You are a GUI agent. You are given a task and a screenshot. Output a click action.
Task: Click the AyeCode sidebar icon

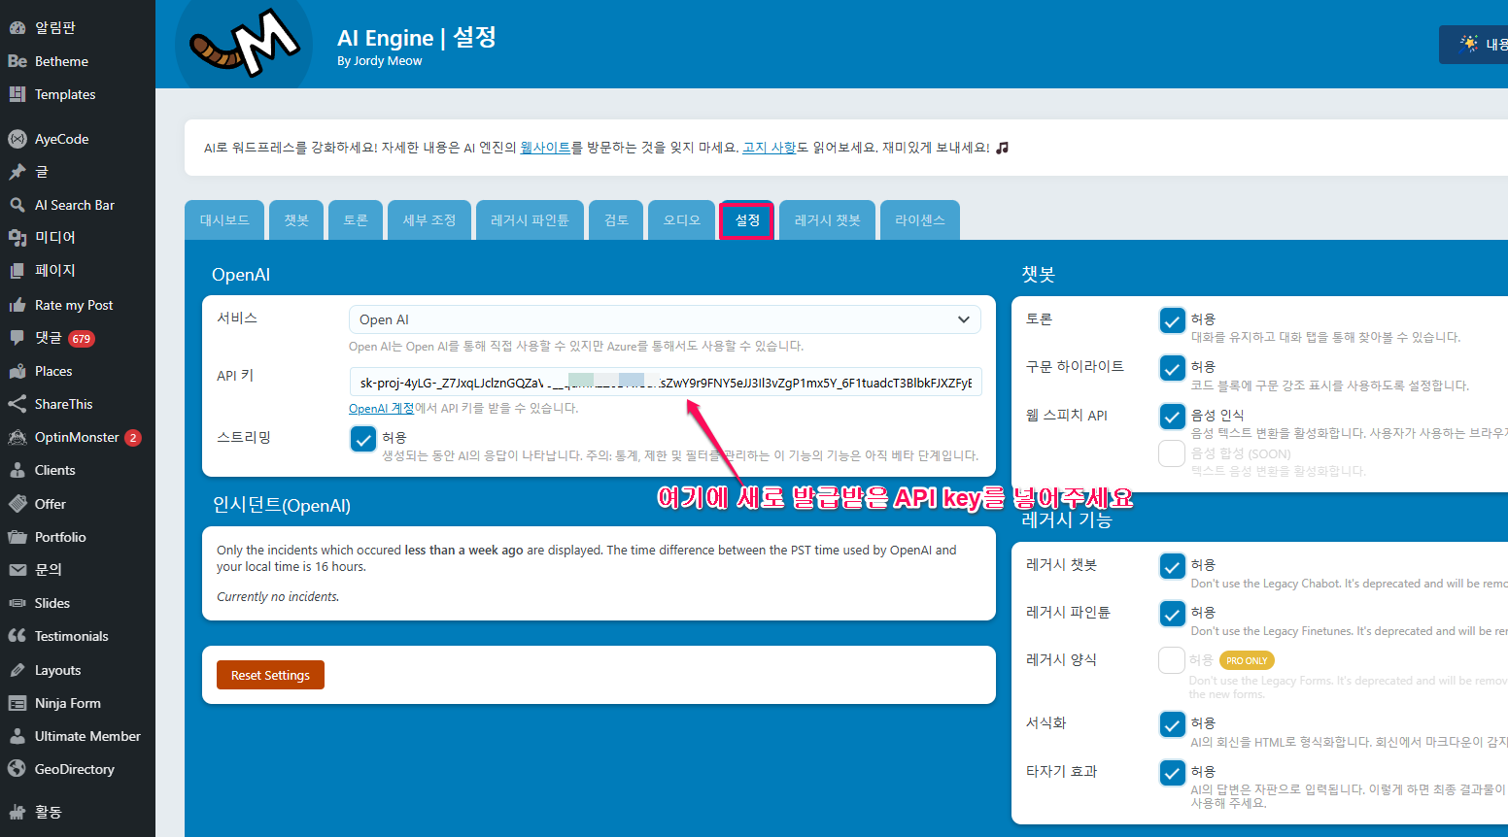tap(17, 139)
